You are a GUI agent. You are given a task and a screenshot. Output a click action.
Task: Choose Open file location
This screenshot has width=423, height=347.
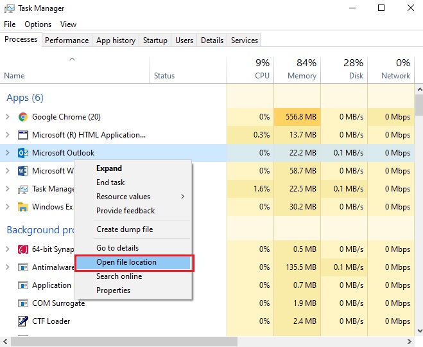(134, 262)
